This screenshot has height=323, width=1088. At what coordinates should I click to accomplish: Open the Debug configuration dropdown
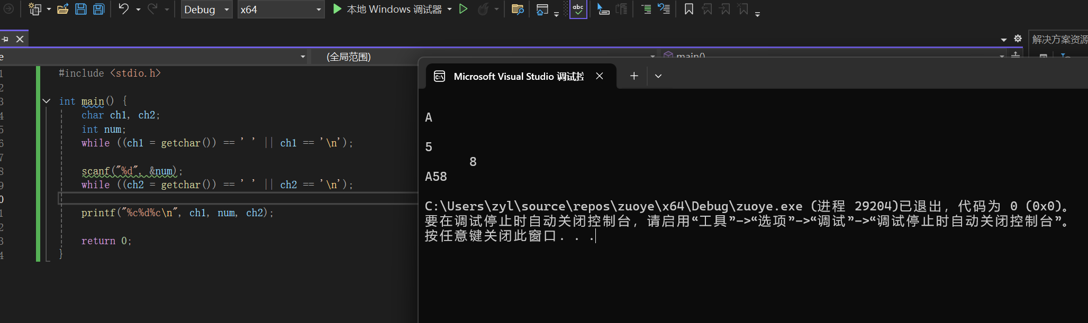(x=207, y=10)
